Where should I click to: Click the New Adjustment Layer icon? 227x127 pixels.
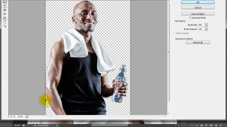pos(206,126)
